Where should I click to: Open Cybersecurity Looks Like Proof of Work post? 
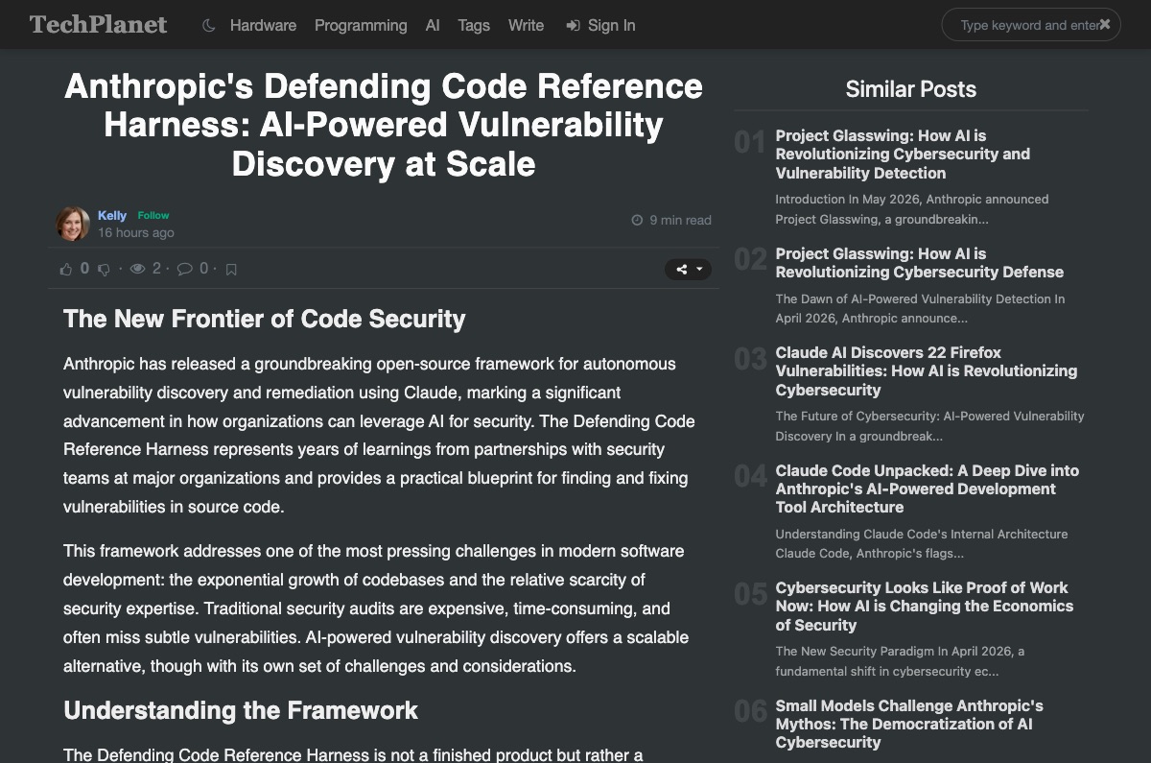point(925,607)
